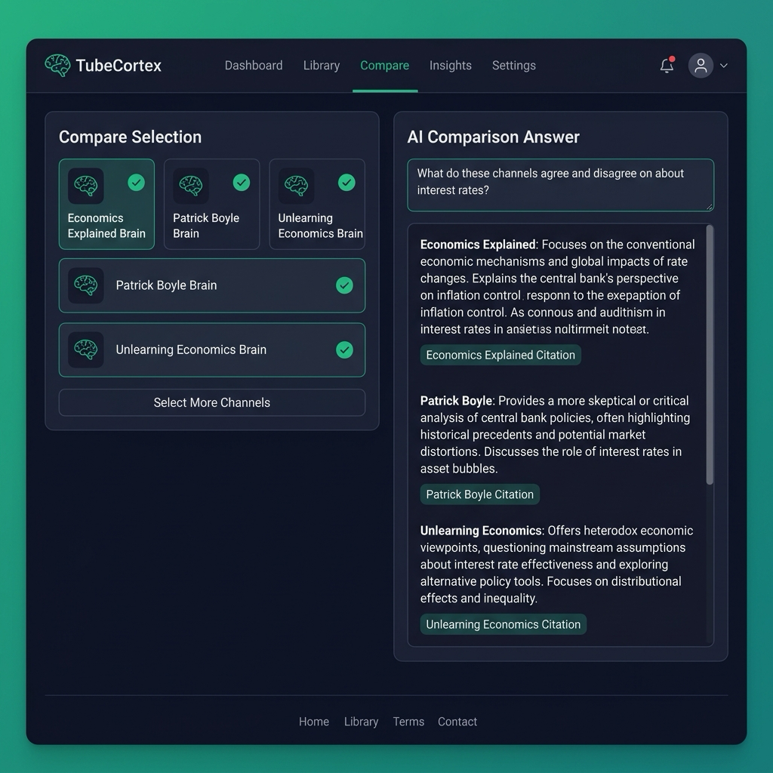Expand the account menu chevron
The width and height of the screenshot is (773, 773).
coord(724,66)
